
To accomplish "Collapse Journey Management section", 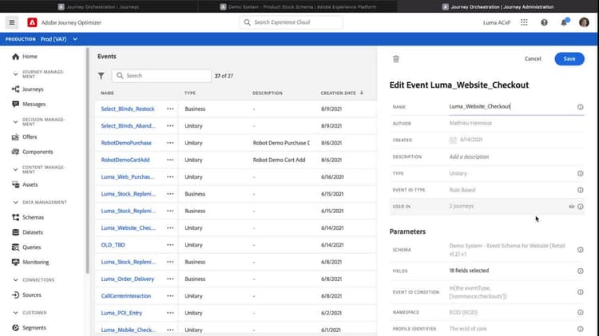I will (x=15, y=74).
